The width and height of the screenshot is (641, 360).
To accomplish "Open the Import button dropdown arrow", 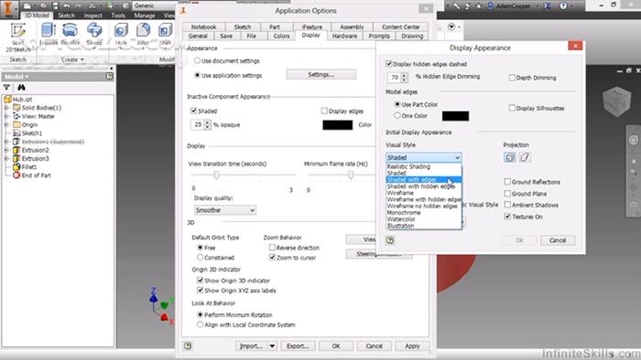I will tap(272, 346).
